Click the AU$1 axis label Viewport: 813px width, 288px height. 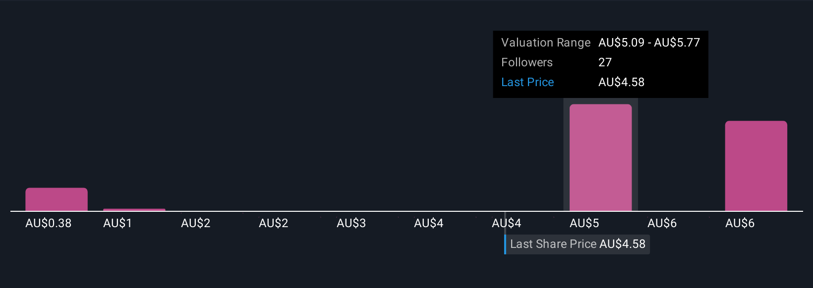pyautogui.click(x=117, y=223)
